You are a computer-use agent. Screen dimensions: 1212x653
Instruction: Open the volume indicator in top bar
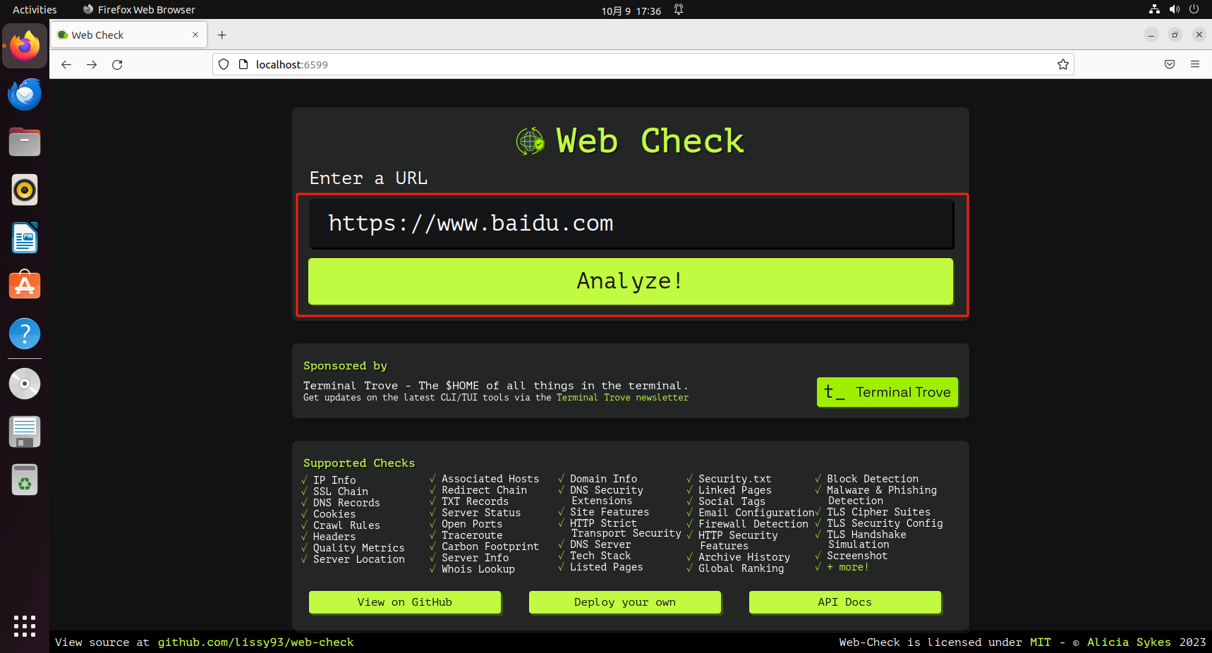pos(1174,9)
